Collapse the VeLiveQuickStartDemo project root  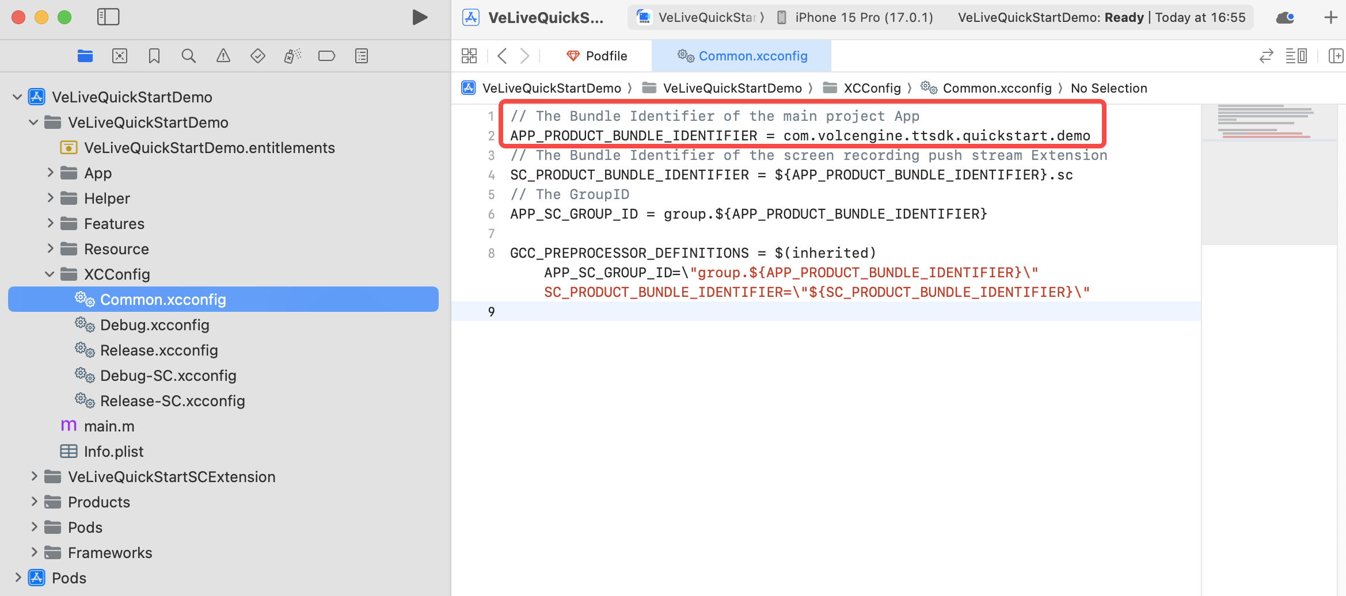click(17, 97)
